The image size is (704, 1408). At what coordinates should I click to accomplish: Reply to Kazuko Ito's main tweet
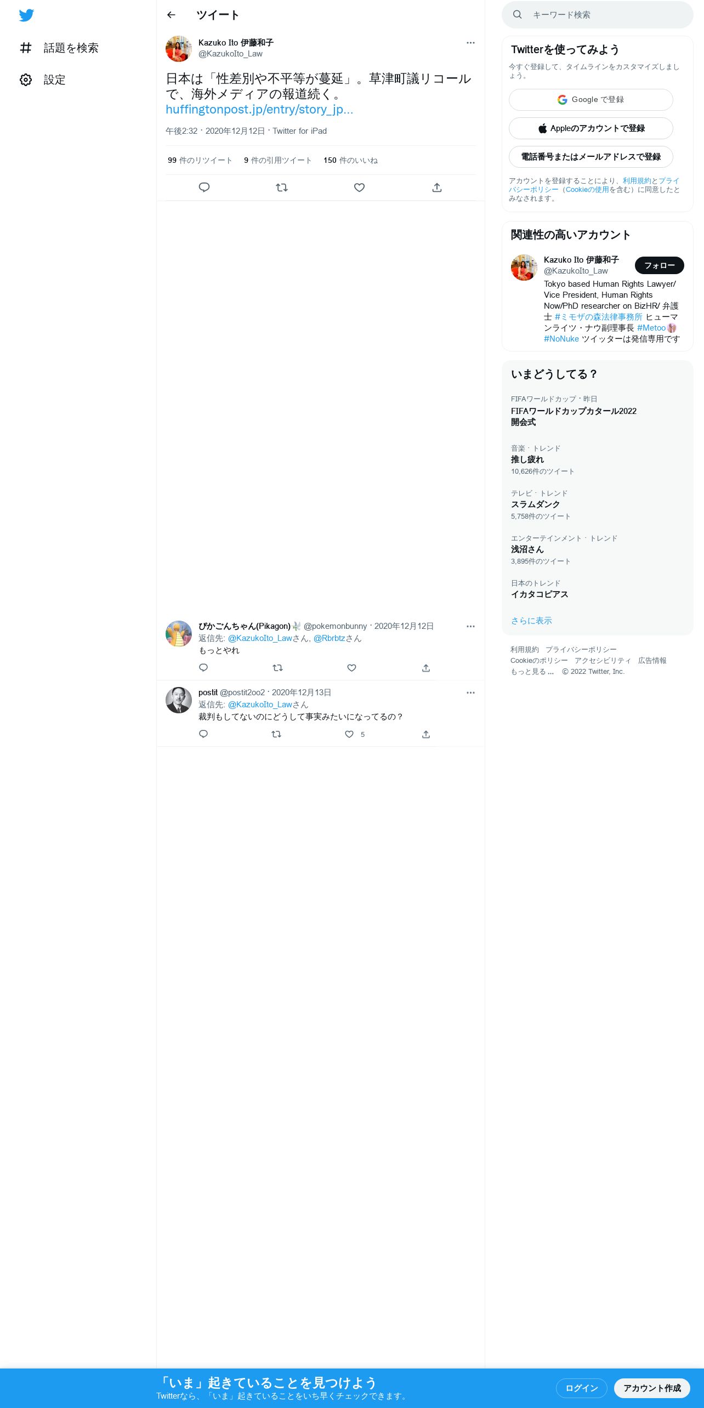coord(204,188)
